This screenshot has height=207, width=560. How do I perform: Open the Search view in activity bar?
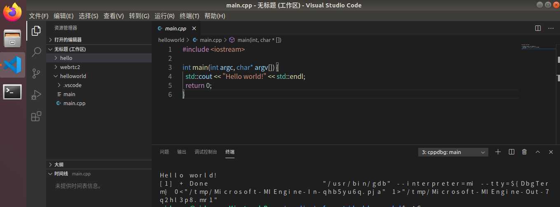36,52
